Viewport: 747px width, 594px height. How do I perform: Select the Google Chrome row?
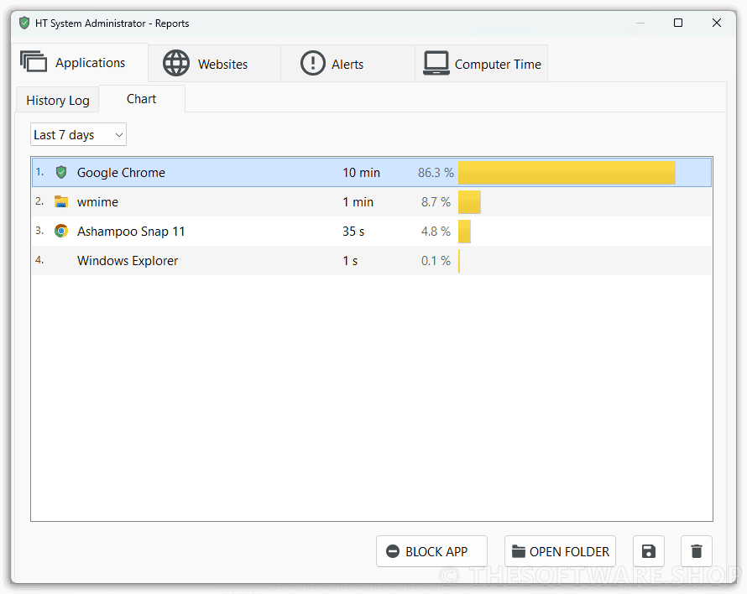(x=372, y=173)
